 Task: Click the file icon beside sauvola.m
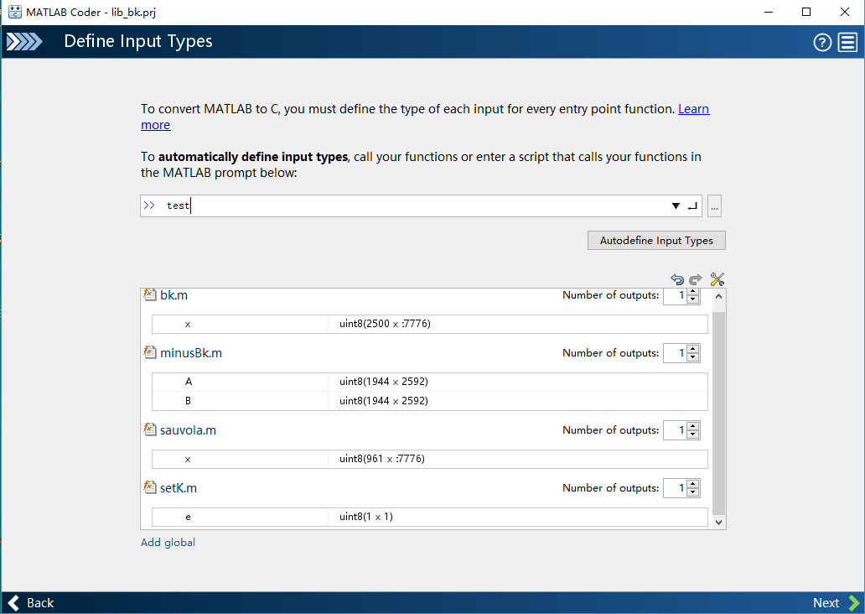coord(149,429)
